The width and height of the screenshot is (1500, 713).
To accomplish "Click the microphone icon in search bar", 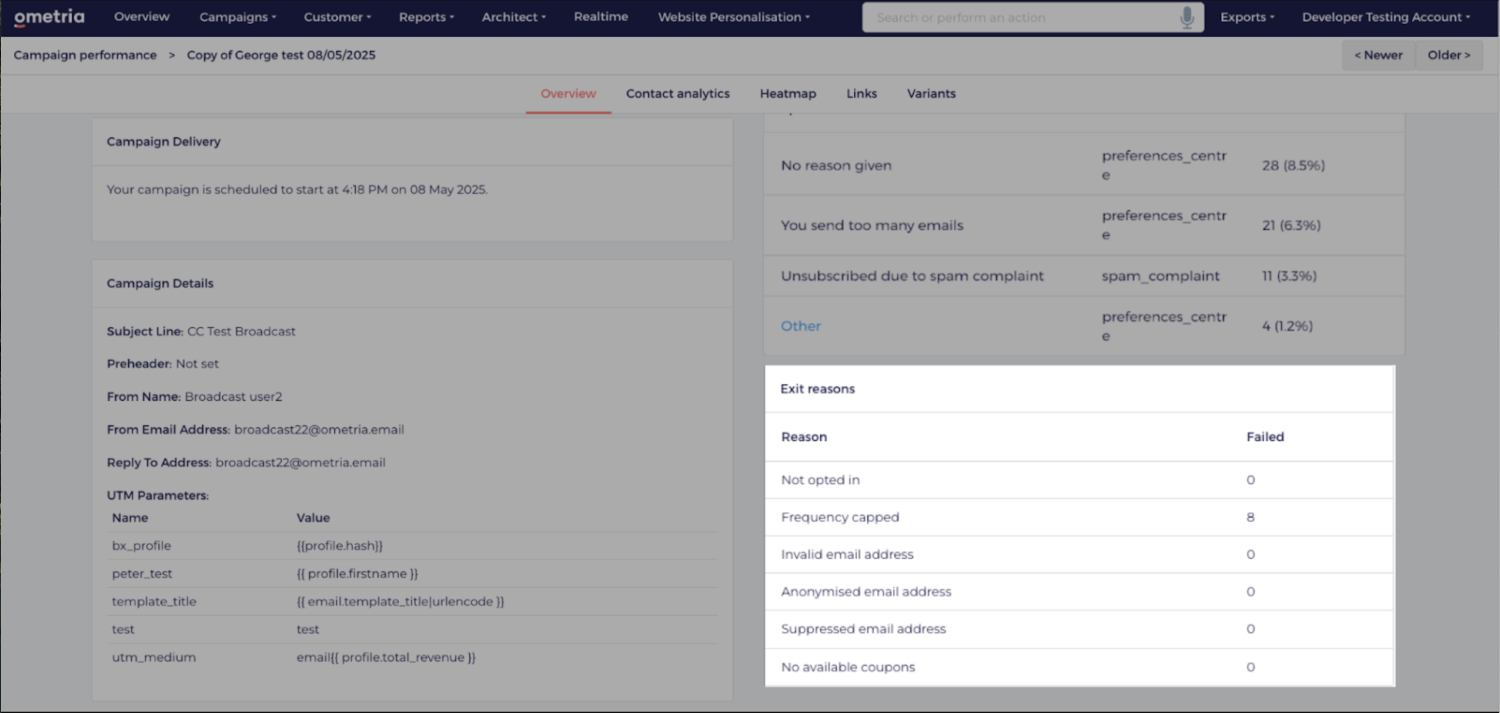I will click(x=1187, y=17).
